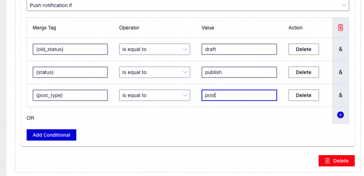Image resolution: width=364 pixels, height=176 pixels.
Task: Click the red trash icon in table header
Action: pyautogui.click(x=340, y=28)
